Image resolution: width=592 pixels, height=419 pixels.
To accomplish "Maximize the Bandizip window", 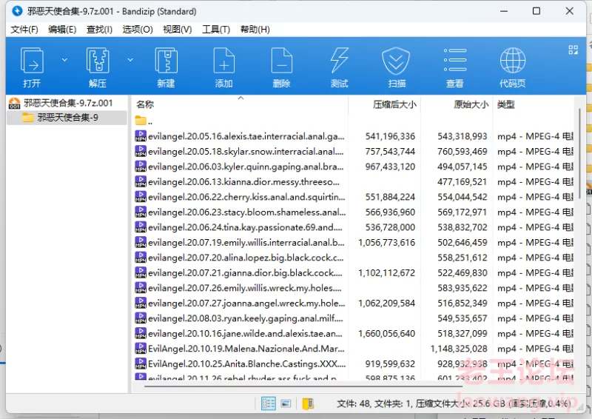I will (x=536, y=11).
